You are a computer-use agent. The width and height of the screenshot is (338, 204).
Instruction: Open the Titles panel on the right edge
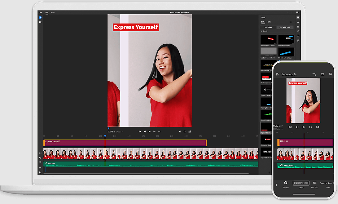[298, 17]
